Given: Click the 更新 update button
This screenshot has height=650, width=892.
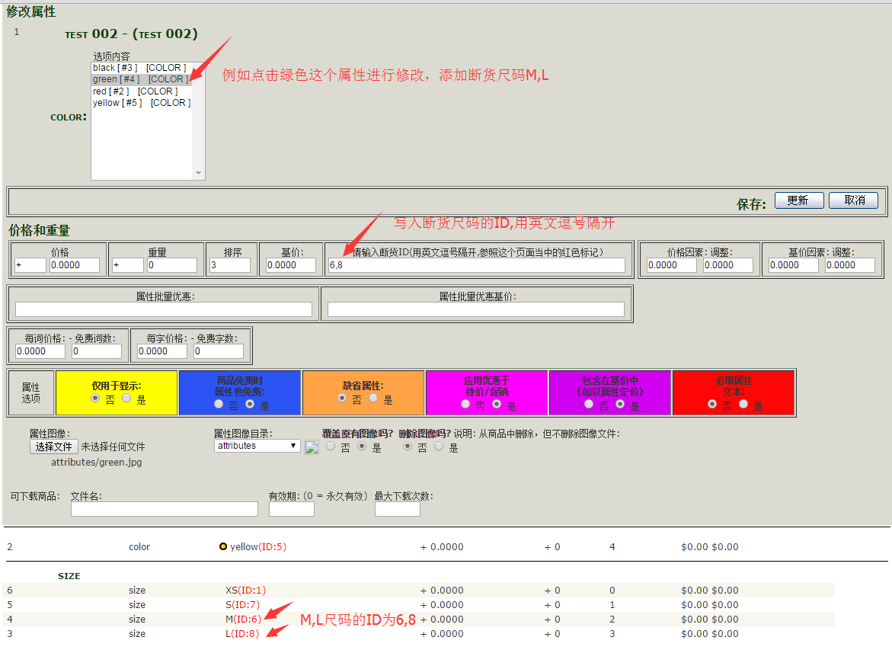Looking at the screenshot, I should [x=798, y=200].
